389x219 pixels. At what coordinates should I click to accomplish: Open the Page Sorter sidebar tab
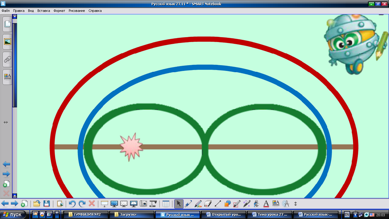(x=7, y=24)
